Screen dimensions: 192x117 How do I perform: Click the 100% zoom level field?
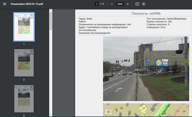(x=120, y=4)
